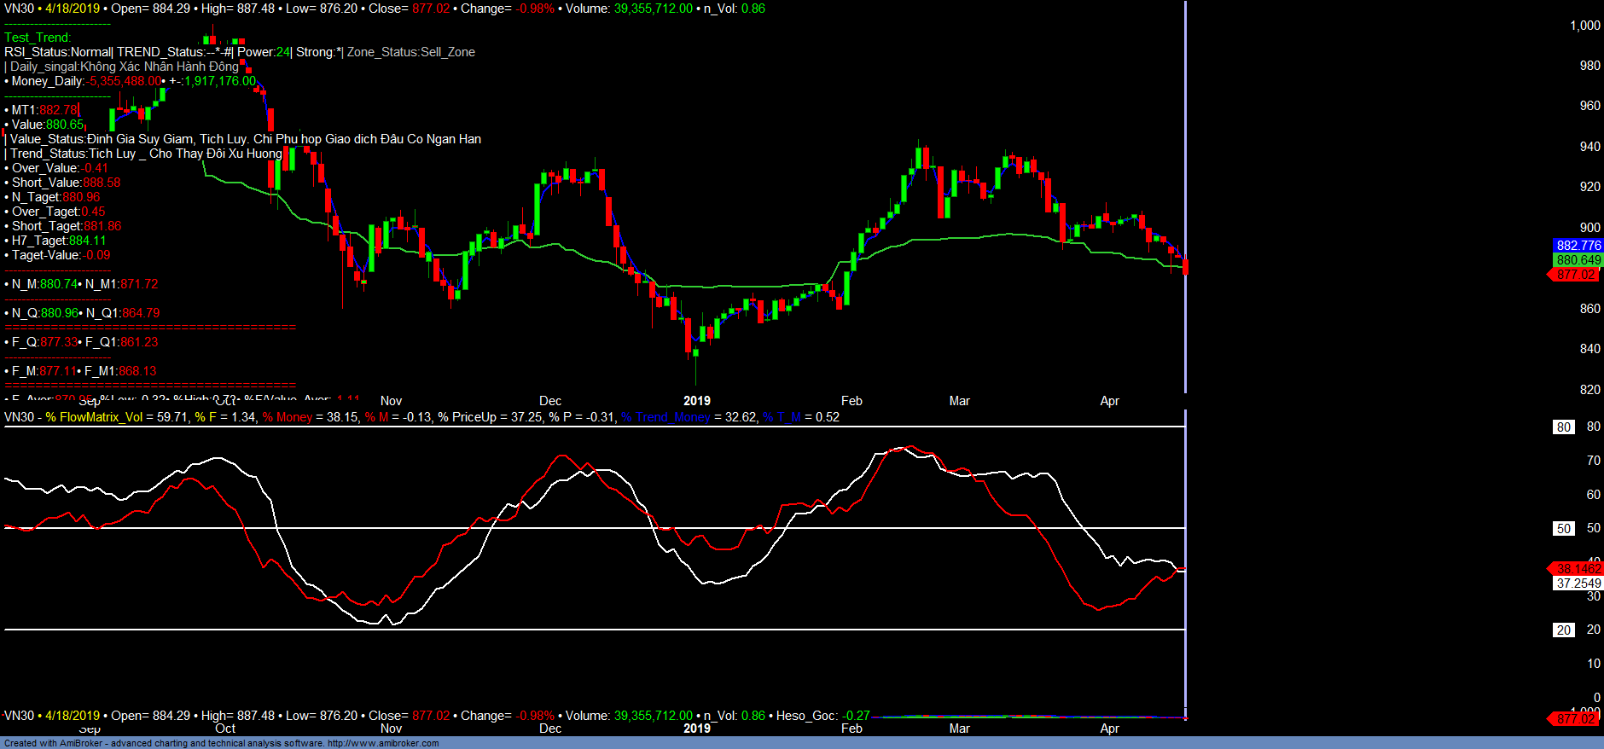Click the blue % Trend_Money legend label
The height and width of the screenshot is (749, 1604).
tap(665, 417)
